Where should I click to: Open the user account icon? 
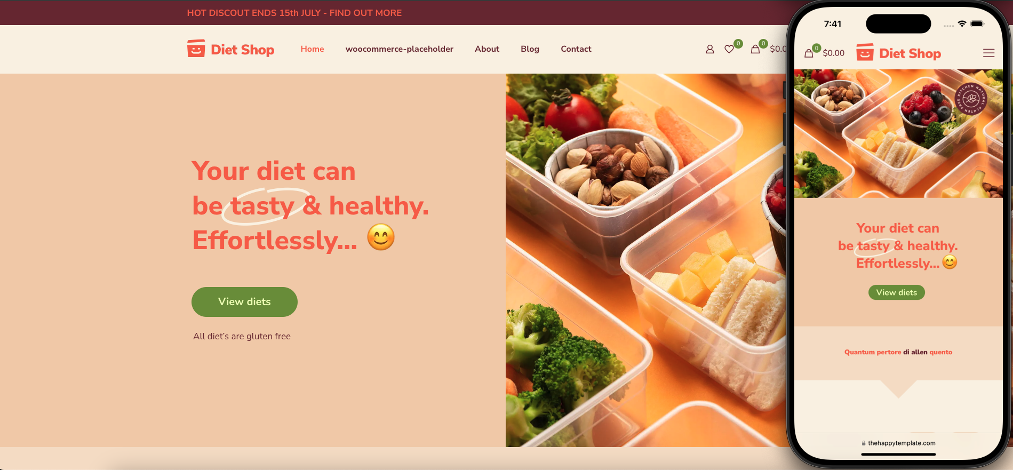coord(709,49)
